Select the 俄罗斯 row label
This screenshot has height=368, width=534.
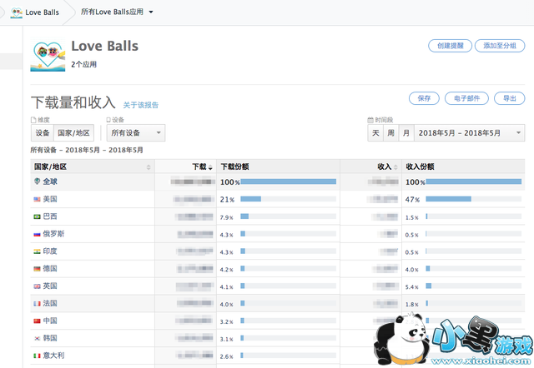point(53,234)
